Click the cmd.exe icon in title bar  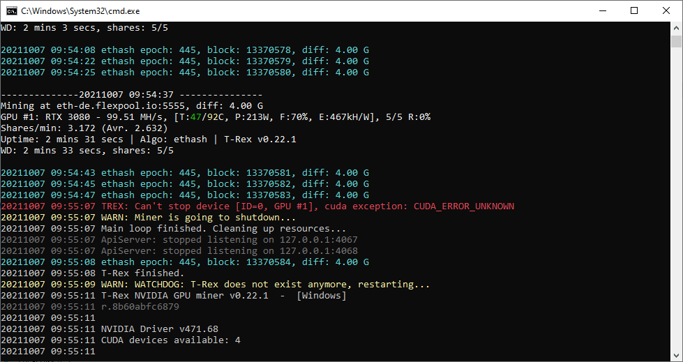point(12,11)
